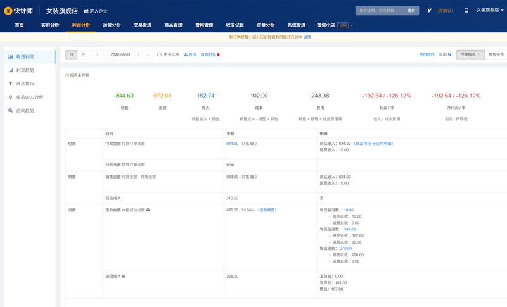Click the 导出 export link
Viewport: 507px width, 307px height.
point(190,54)
